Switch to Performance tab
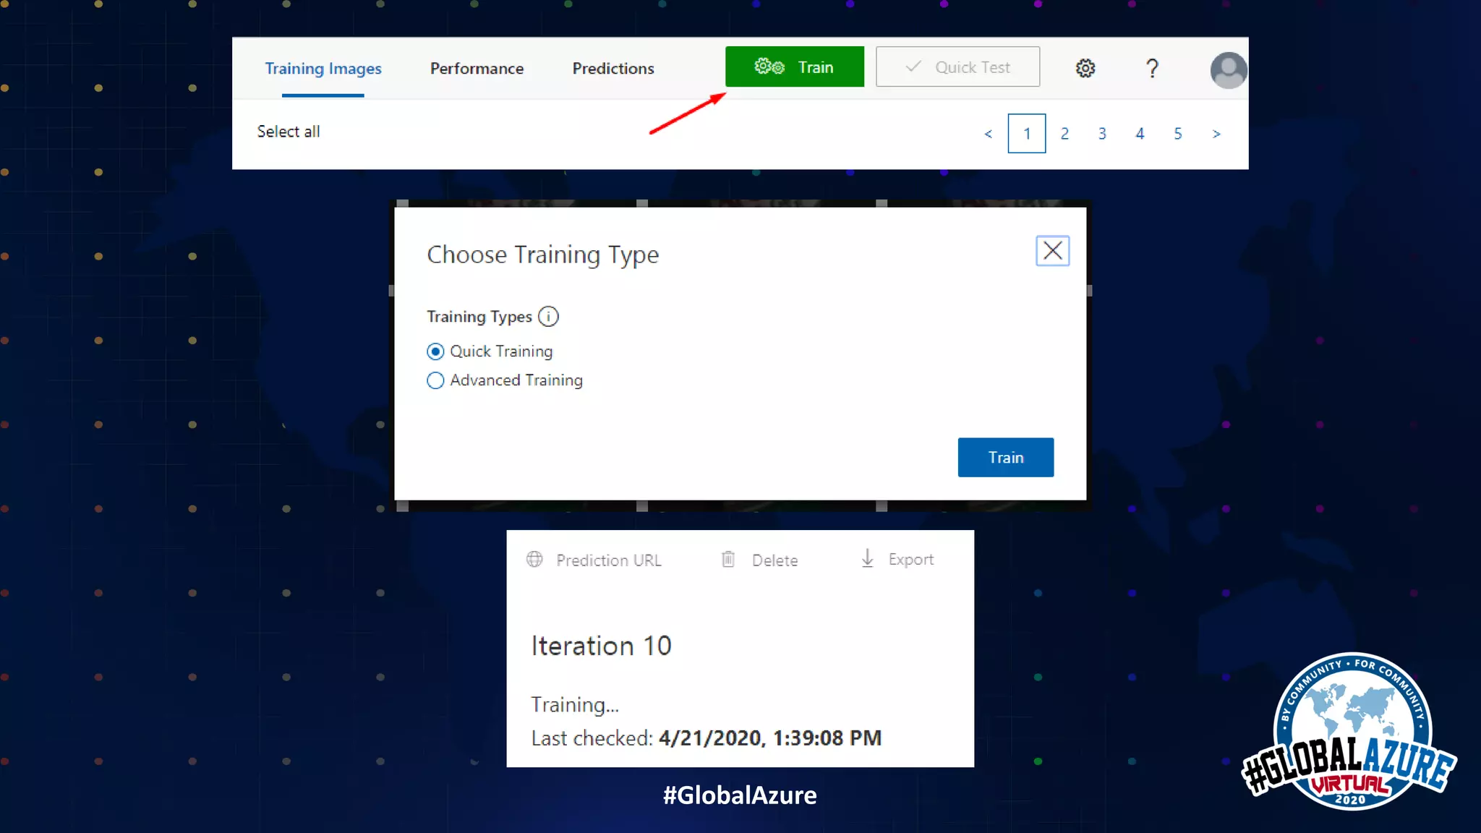The image size is (1481, 833). pos(477,69)
